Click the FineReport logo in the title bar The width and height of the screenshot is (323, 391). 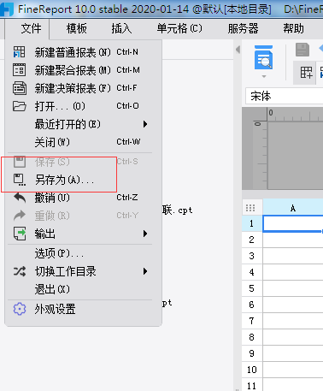pos(6,9)
